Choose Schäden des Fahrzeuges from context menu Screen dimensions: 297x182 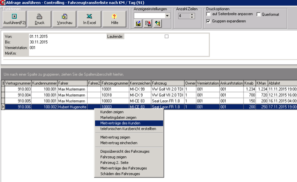point(120,173)
